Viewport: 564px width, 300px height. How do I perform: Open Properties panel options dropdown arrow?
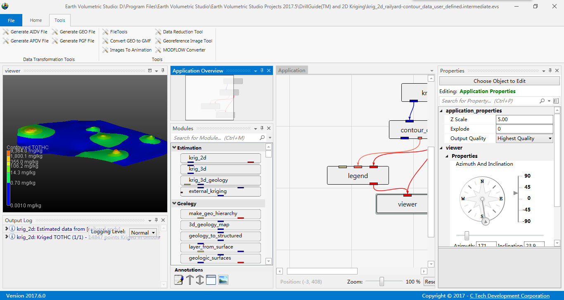tap(543, 71)
